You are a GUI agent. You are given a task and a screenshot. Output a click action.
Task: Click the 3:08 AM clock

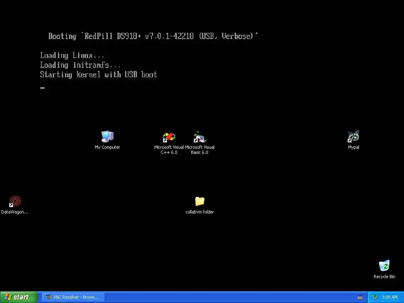pos(389,297)
